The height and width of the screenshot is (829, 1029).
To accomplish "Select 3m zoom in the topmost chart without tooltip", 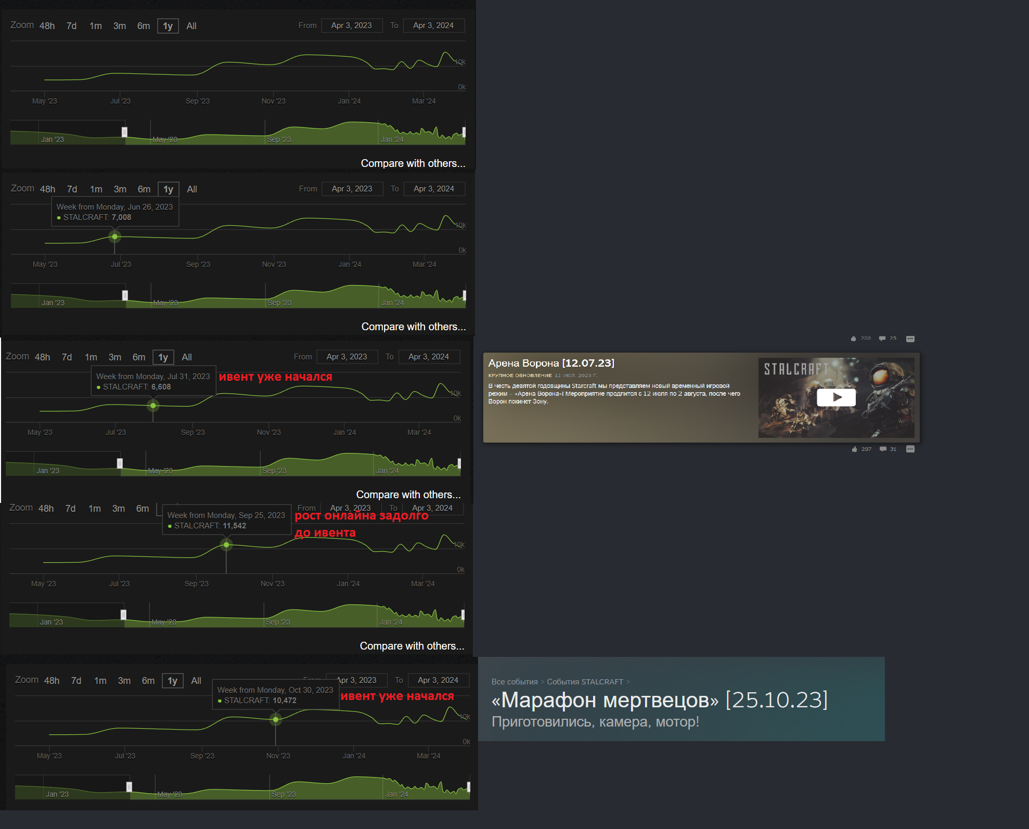I will click(x=119, y=26).
